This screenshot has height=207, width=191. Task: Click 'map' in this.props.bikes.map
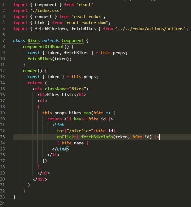click(87, 113)
